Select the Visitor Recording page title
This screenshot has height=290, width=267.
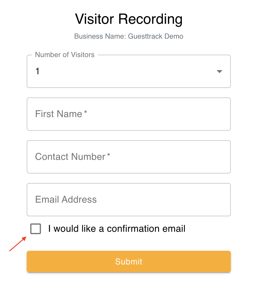(129, 19)
